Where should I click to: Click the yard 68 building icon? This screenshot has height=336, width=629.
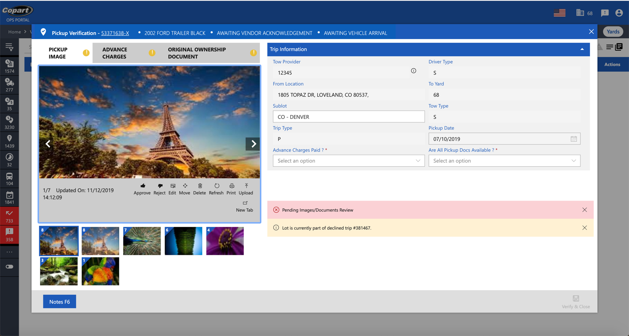tap(580, 13)
